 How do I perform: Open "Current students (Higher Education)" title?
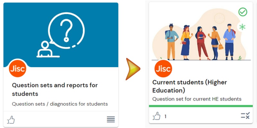[190, 86]
